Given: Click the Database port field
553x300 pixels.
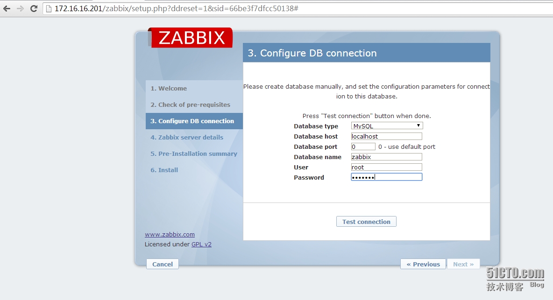Looking at the screenshot, I should point(363,147).
